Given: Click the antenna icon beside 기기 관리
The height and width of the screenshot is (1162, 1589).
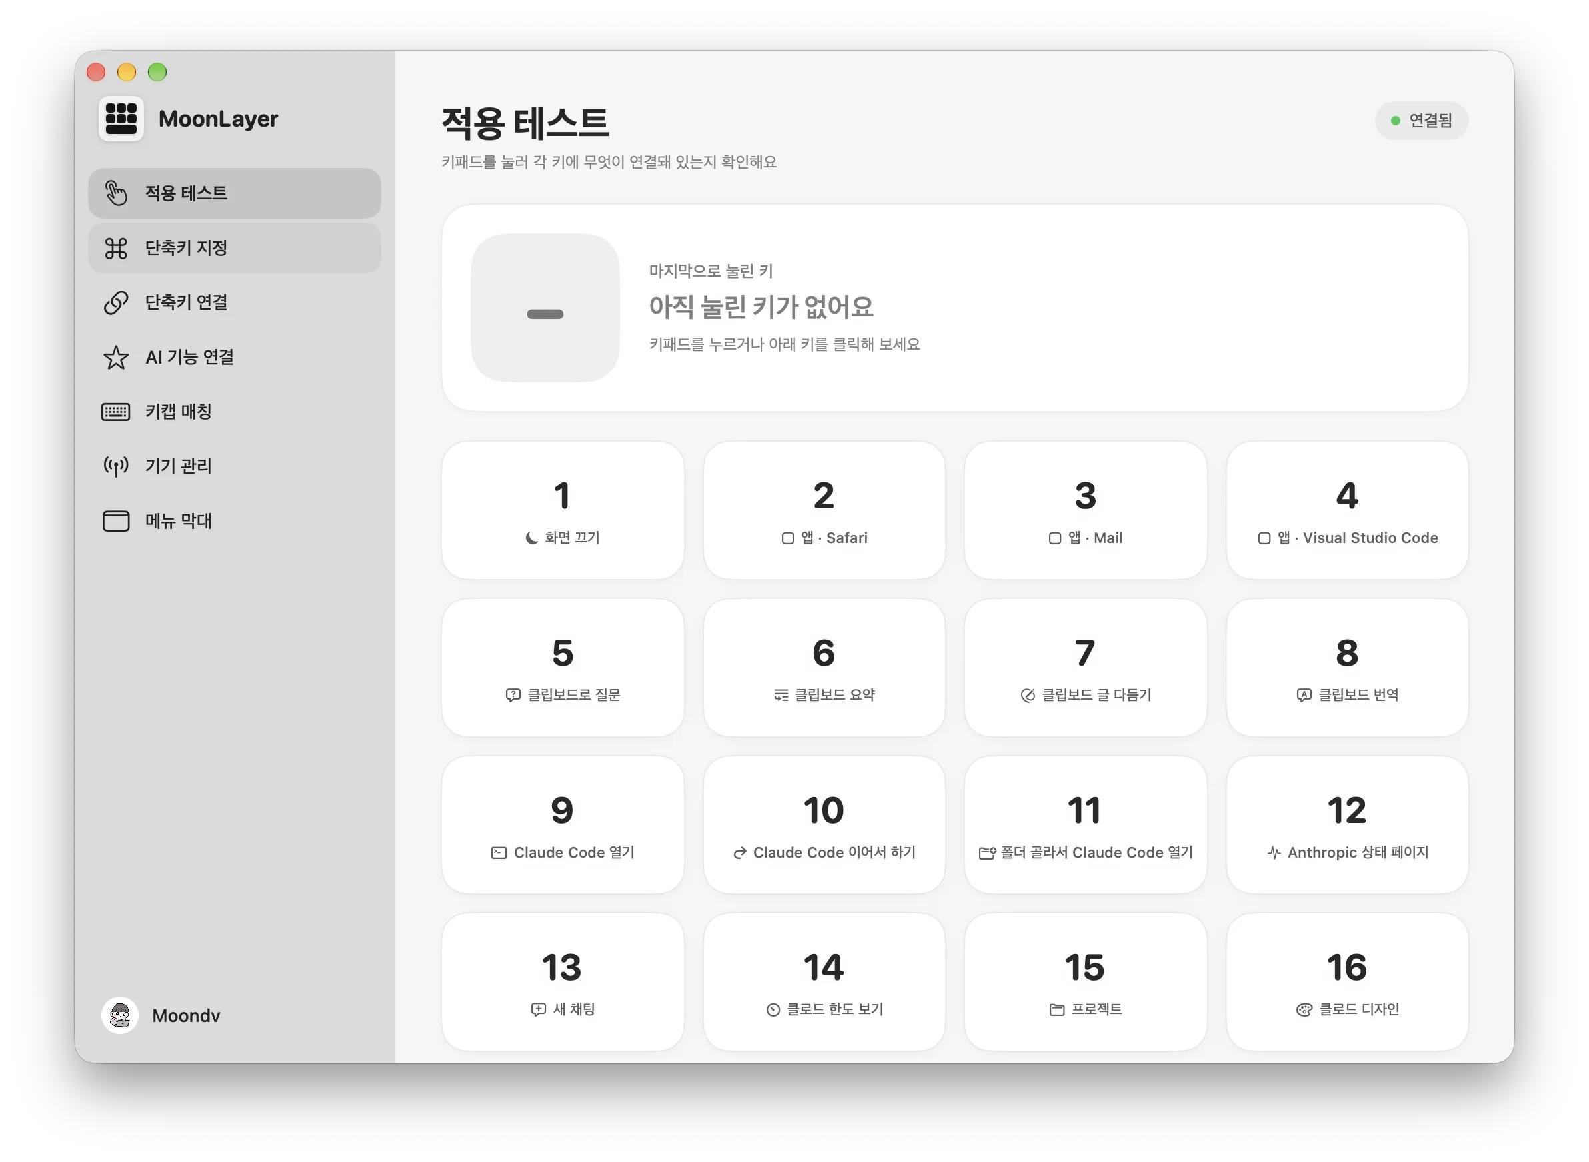Looking at the screenshot, I should point(116,466).
